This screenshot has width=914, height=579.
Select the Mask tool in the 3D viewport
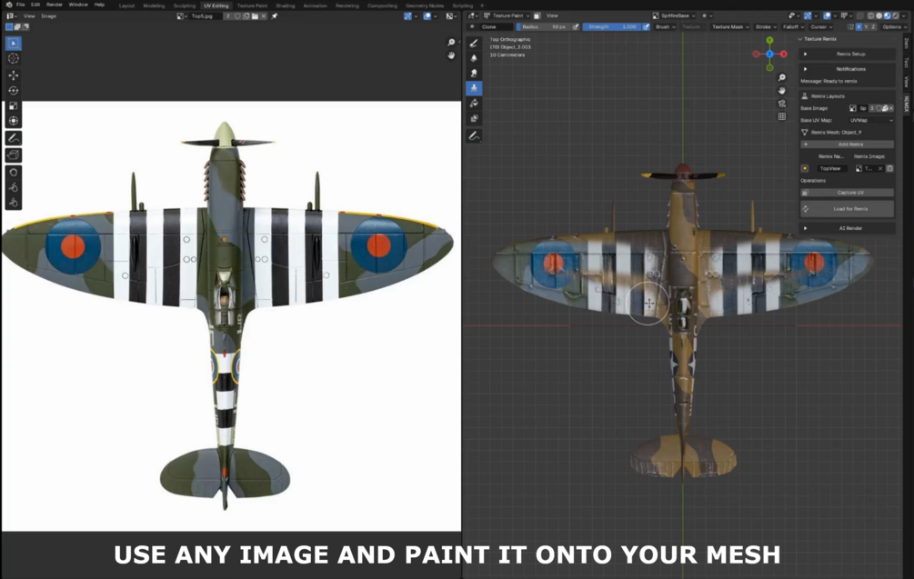pyautogui.click(x=474, y=118)
